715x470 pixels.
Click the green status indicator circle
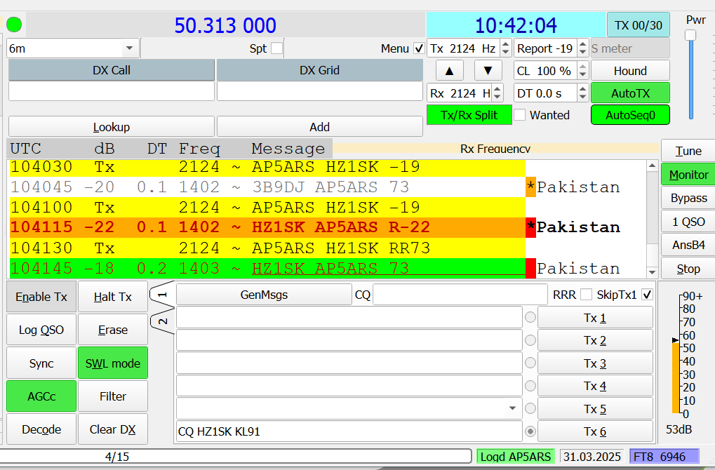coord(13,24)
